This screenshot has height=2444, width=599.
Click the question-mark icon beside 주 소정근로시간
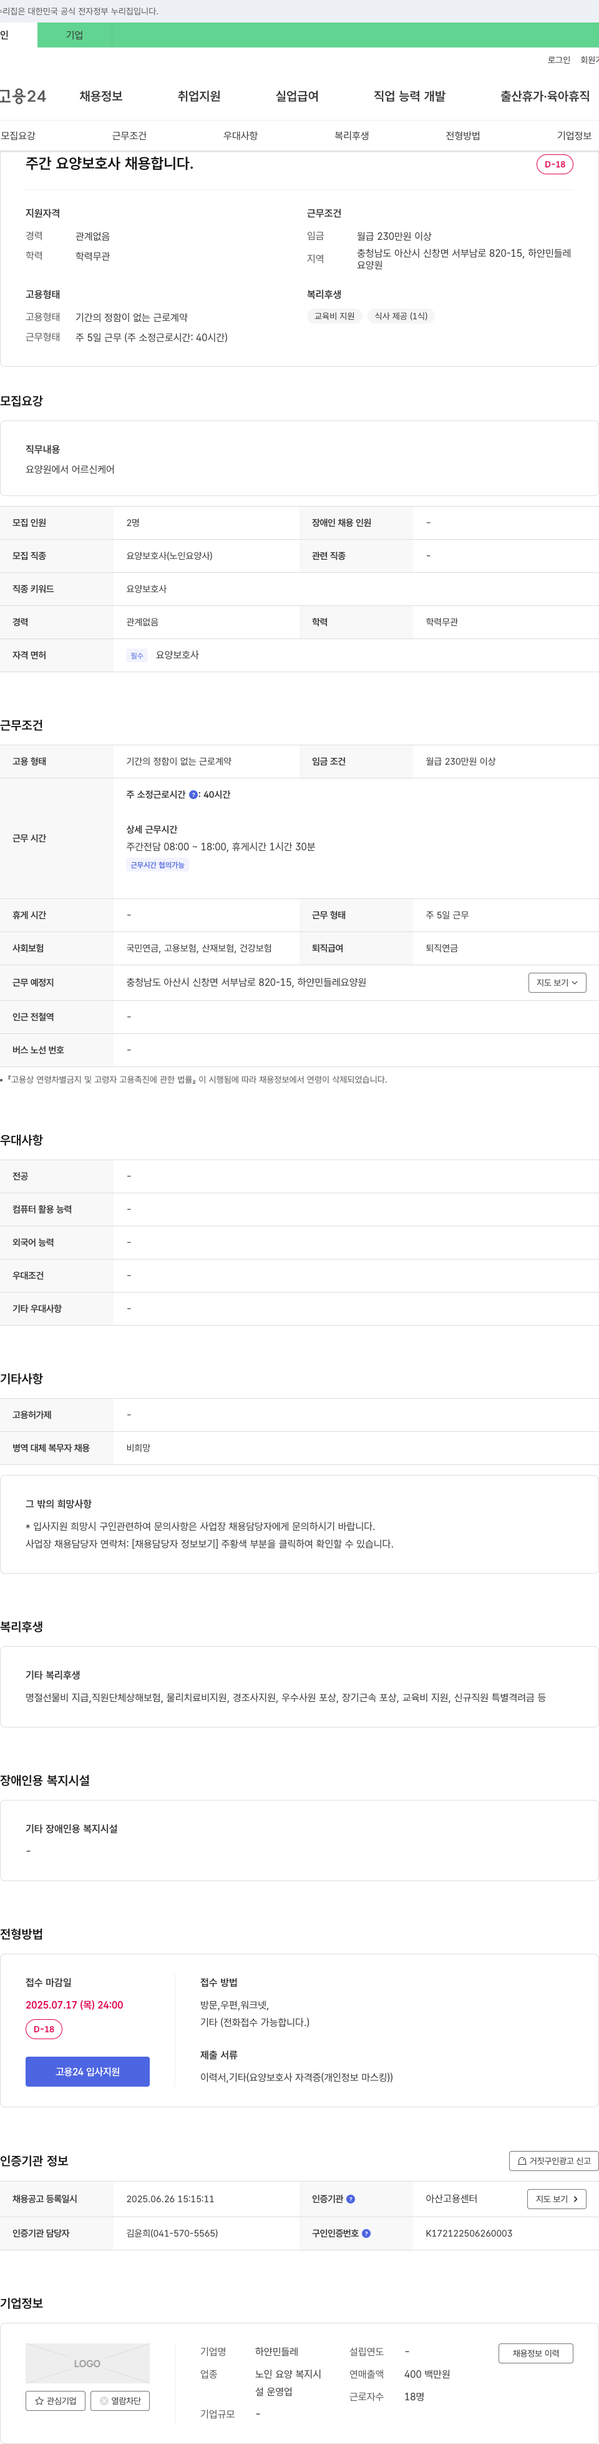193,795
